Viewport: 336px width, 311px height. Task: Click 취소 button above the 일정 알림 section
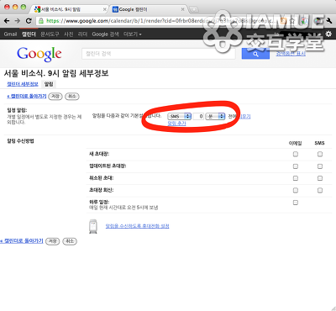[72, 97]
